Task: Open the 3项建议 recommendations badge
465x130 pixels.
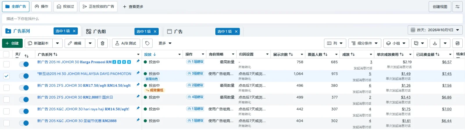Action: click(195, 74)
